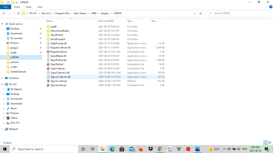Expand the Music tree node
Screen dimensions: 273x153
(4, 108)
